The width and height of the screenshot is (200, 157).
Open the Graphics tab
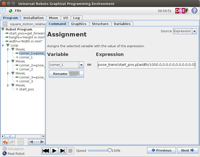[79, 24]
